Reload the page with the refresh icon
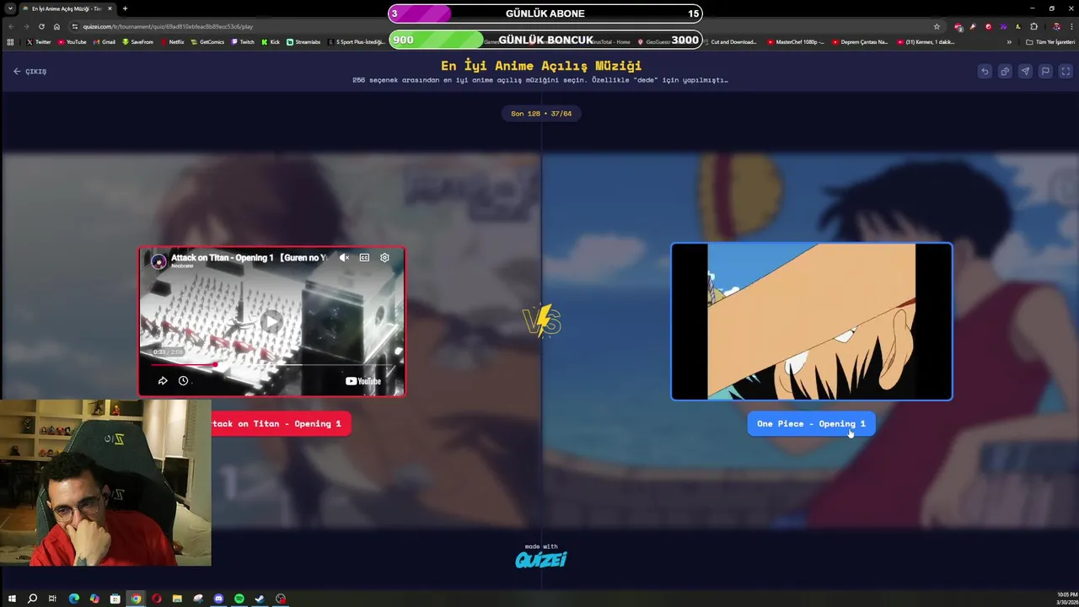Screen dimensions: 1079x607 41,26
